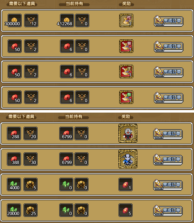Click the red gem reward showing 5
Viewport: 194px width, 223px height.
[126, 210]
